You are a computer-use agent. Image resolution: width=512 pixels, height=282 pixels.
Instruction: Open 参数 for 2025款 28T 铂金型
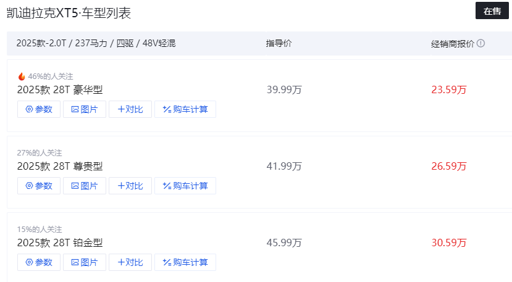pyautogui.click(x=39, y=262)
